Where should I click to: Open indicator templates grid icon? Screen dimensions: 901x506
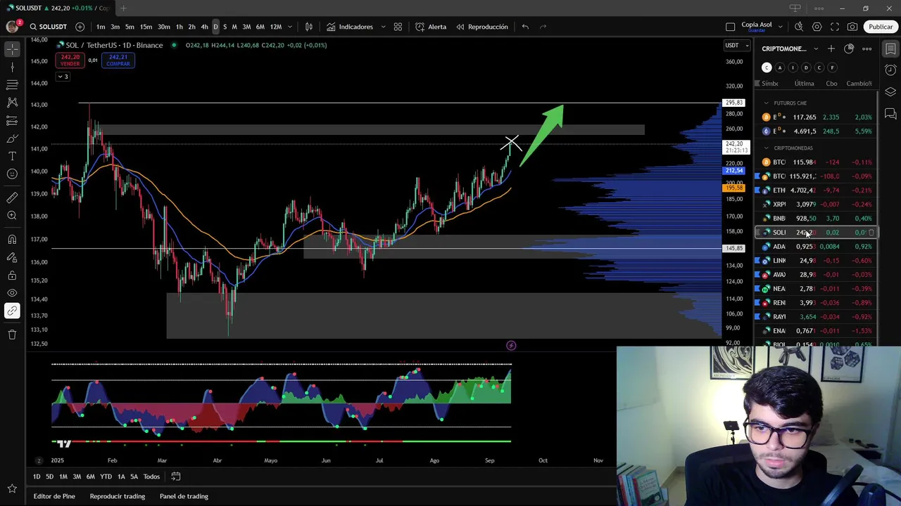pyautogui.click(x=398, y=27)
